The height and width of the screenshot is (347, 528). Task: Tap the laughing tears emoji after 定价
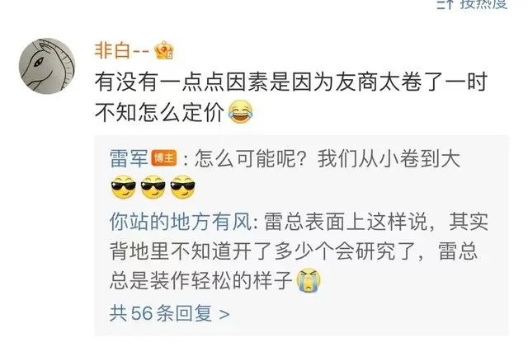(x=240, y=112)
